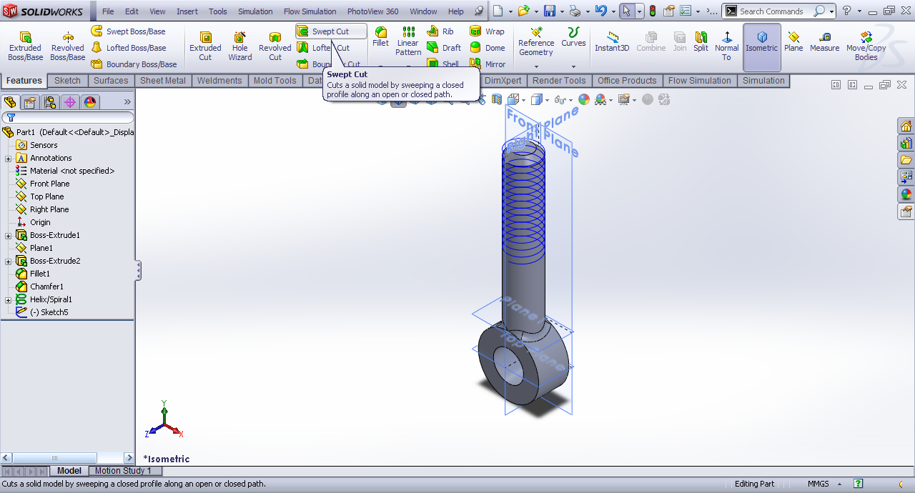Image resolution: width=915 pixels, height=493 pixels.
Task: Select (-) Sketch5 in the feature tree
Action: 49,312
